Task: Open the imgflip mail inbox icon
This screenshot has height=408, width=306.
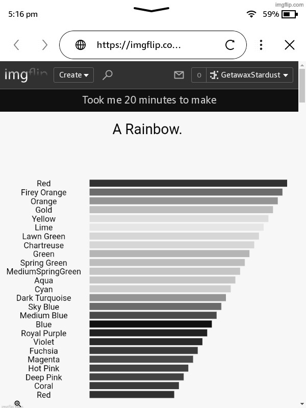Action: pyautogui.click(x=178, y=75)
